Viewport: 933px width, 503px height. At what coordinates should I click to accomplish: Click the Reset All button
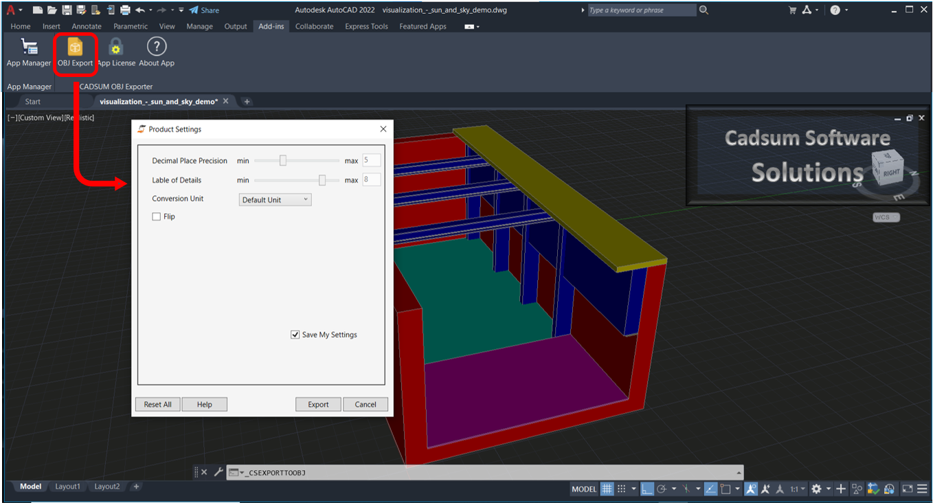pos(157,404)
